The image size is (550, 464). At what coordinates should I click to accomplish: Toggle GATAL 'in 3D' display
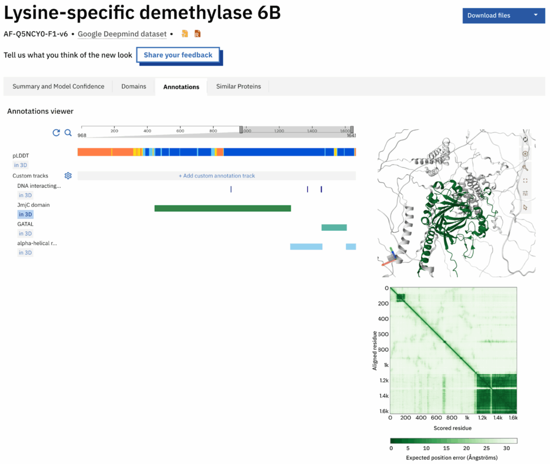pos(25,233)
